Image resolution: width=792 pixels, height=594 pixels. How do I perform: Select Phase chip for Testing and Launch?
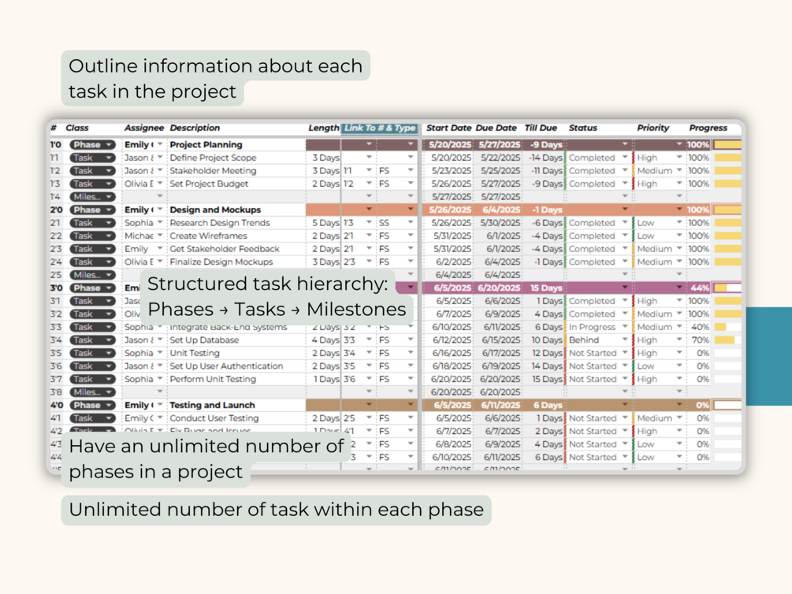(92, 405)
